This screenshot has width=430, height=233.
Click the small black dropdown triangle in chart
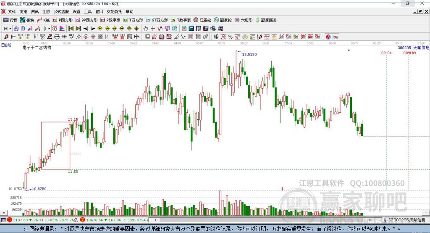point(349,50)
